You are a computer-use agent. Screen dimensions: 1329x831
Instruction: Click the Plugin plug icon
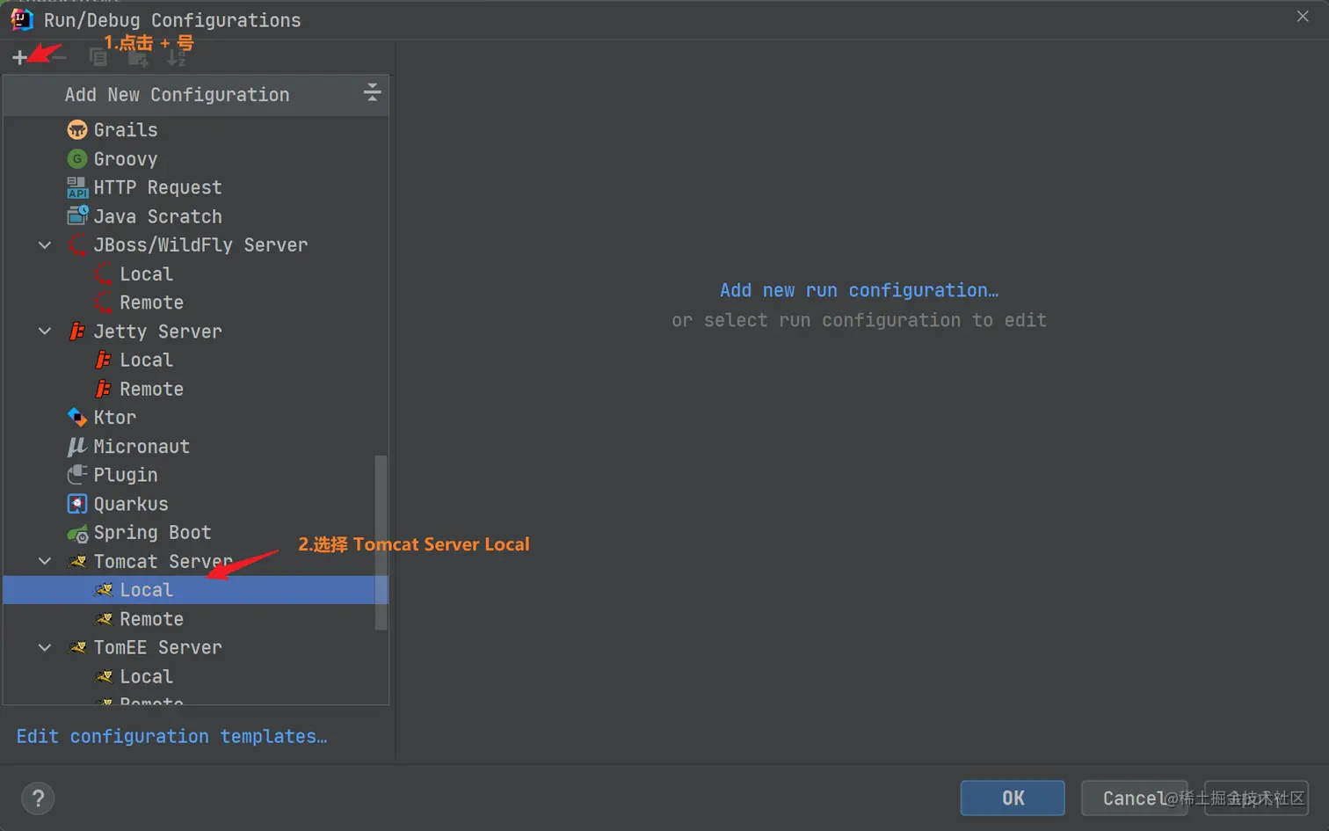click(x=77, y=475)
